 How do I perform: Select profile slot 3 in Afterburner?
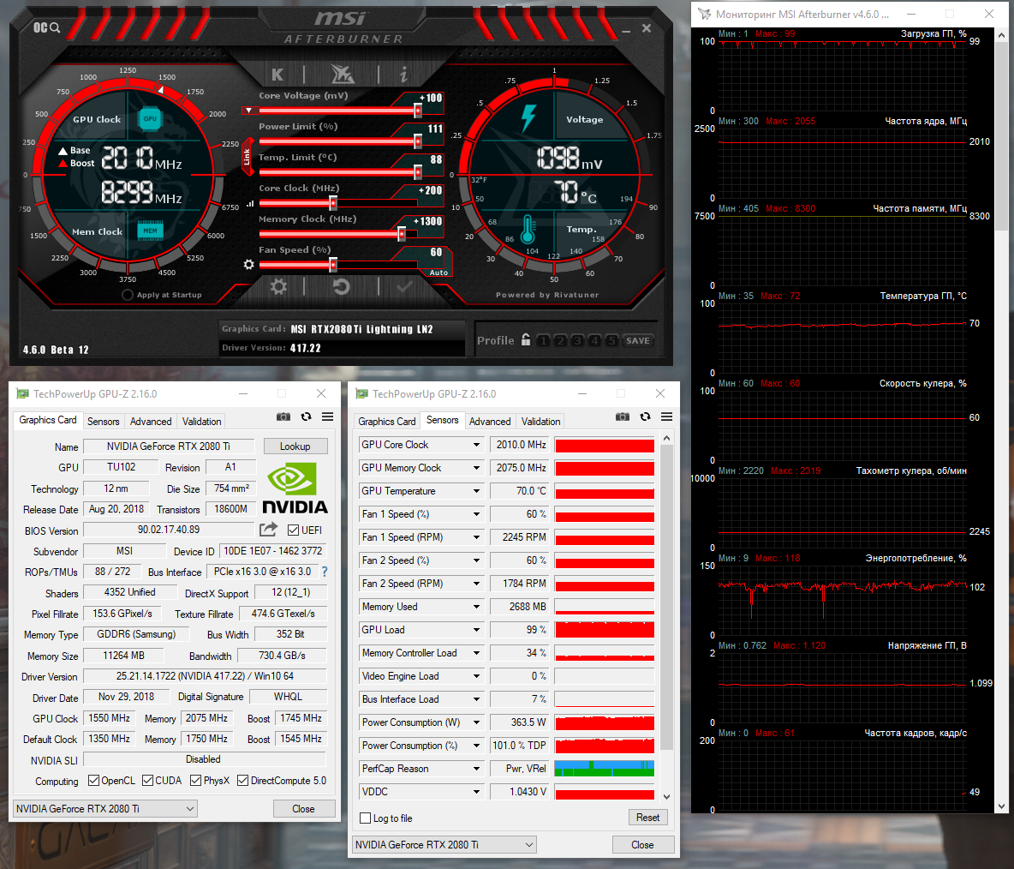(x=577, y=341)
